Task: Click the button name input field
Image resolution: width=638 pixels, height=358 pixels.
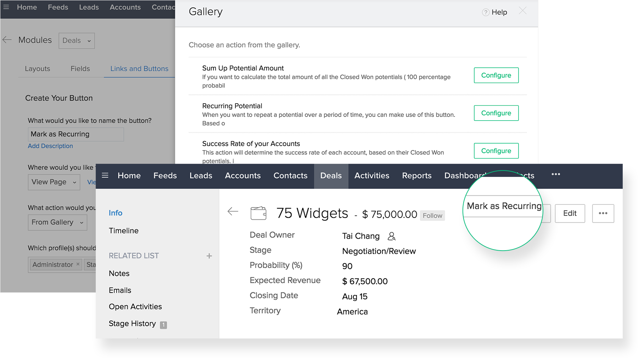Action: (x=76, y=134)
